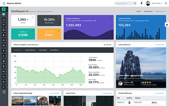
Task: Open the All Visitors filter dropdown
Action: coord(55,50)
